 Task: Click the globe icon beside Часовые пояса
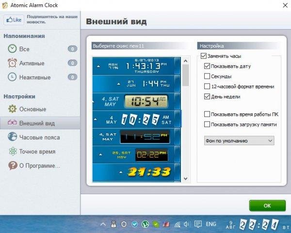[x=12, y=137]
